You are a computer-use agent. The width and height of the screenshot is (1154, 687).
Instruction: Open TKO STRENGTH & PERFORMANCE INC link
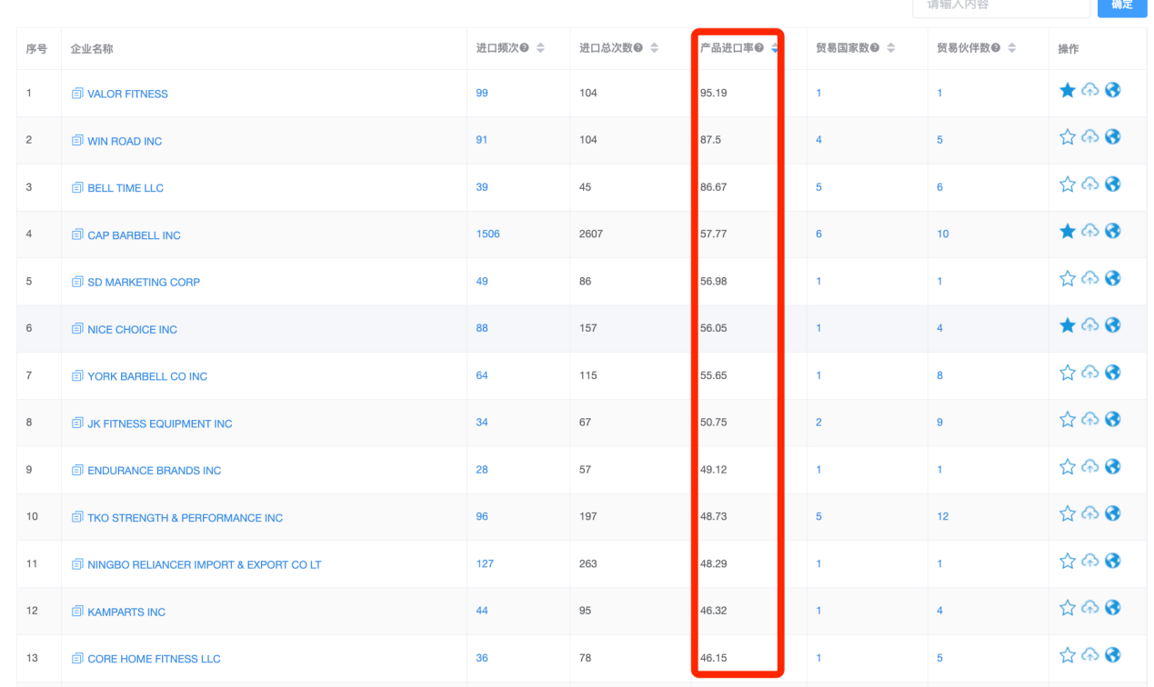coord(185,518)
